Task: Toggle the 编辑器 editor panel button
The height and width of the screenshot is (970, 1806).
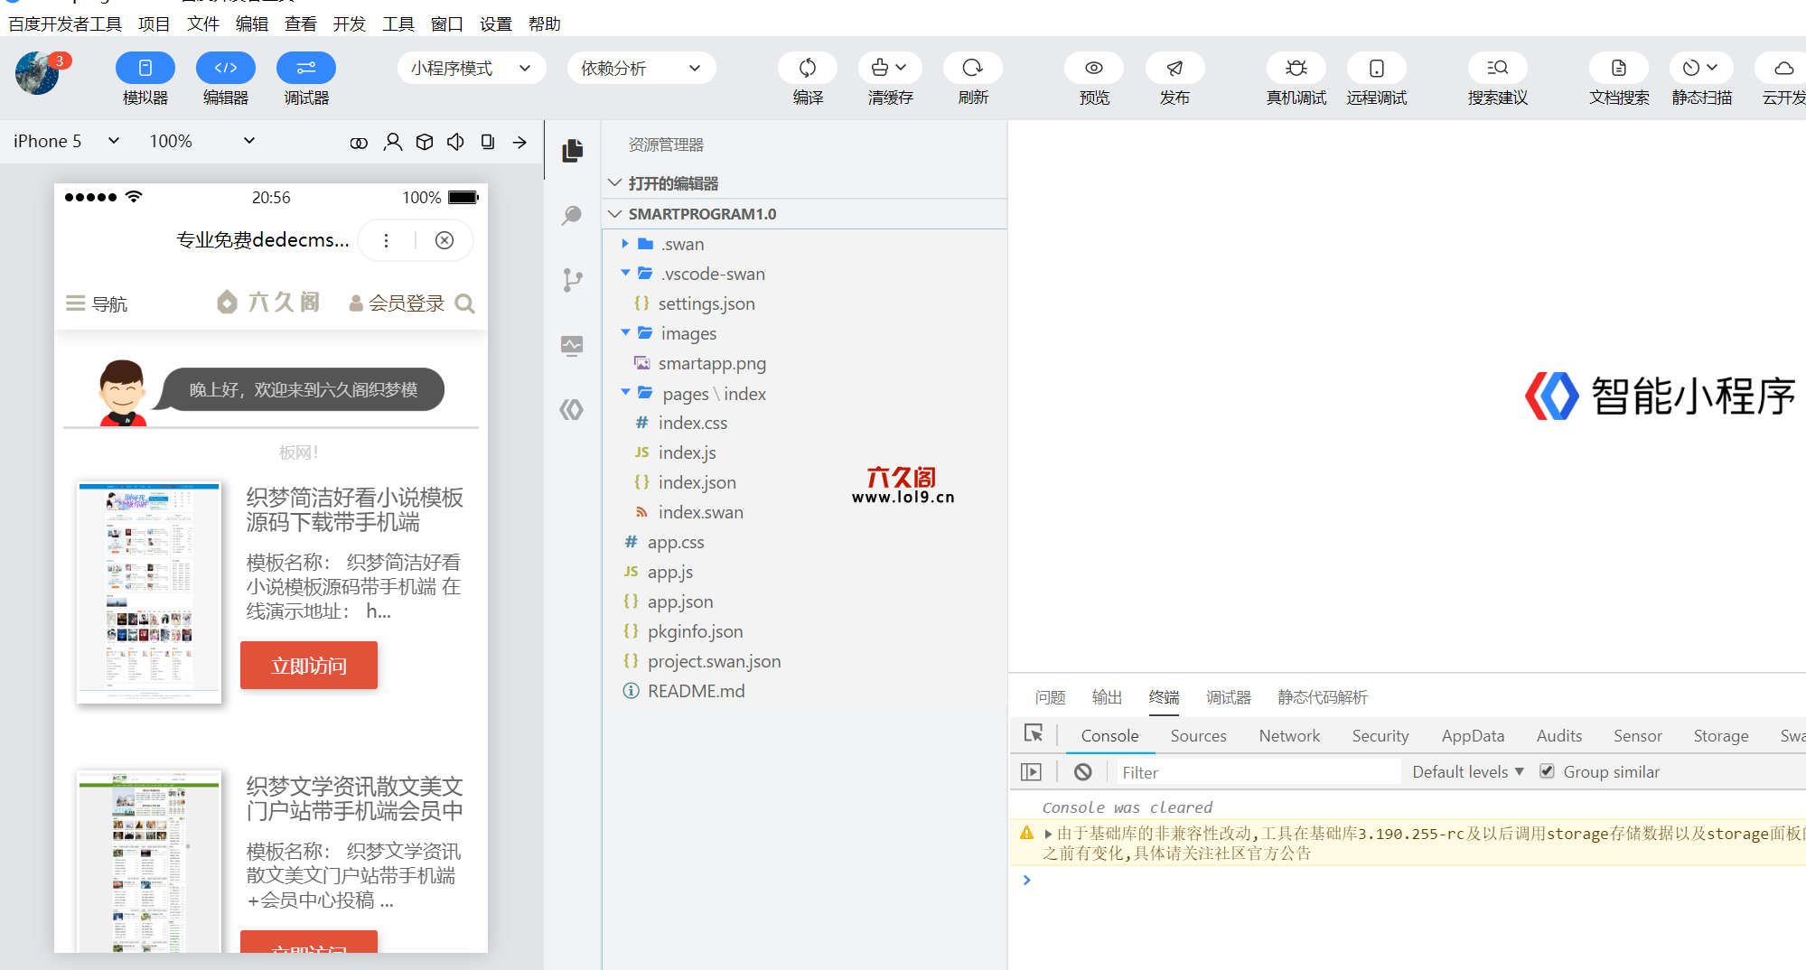Action: tap(225, 68)
